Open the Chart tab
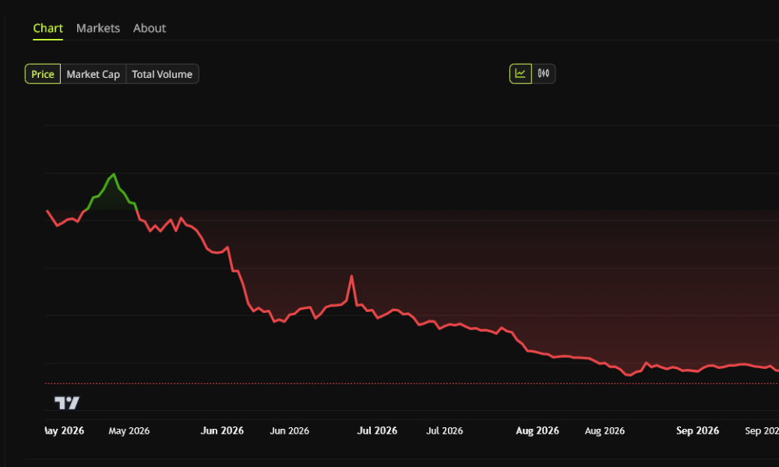 coord(48,28)
